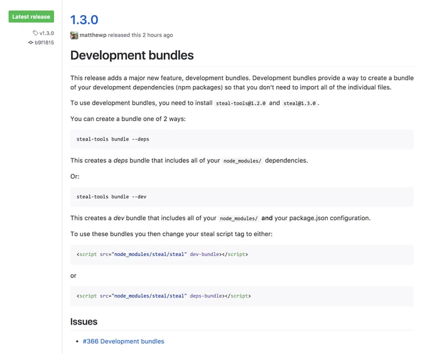Image resolution: width=427 pixels, height=354 pixels.
Task: Open the 1.3.0 release title link
Action: [84, 20]
